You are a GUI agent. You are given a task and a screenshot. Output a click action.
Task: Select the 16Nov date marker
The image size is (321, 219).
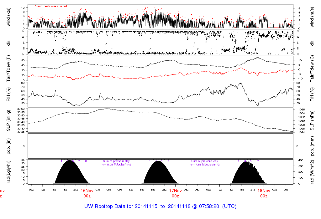pyautogui.click(x=87, y=191)
